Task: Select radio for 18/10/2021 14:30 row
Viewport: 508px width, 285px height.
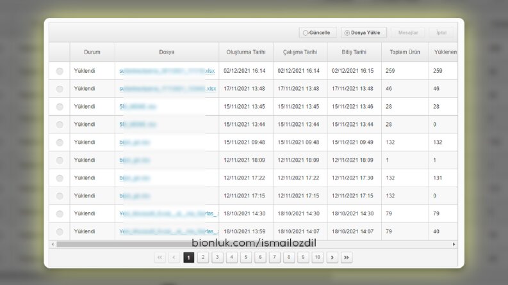Action: pyautogui.click(x=60, y=214)
